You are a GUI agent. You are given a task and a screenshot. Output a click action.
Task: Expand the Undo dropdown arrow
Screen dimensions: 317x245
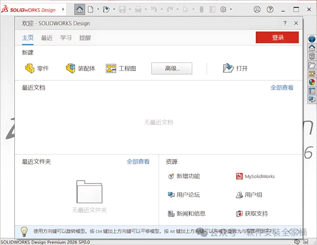(x=161, y=9)
